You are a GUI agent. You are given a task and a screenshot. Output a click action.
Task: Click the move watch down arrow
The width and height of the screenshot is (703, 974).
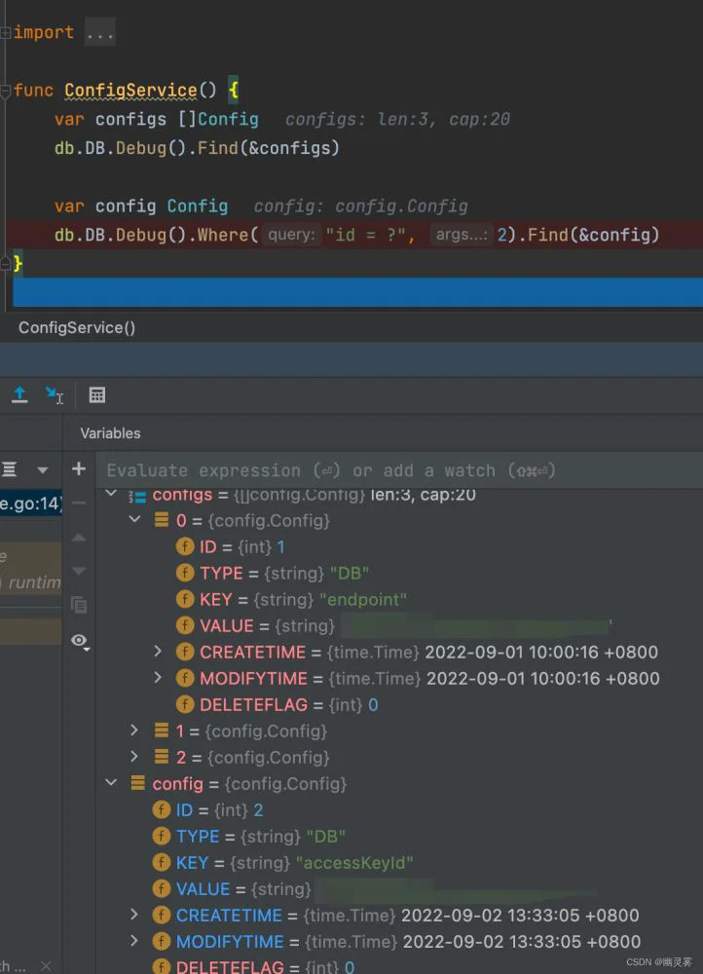79,570
